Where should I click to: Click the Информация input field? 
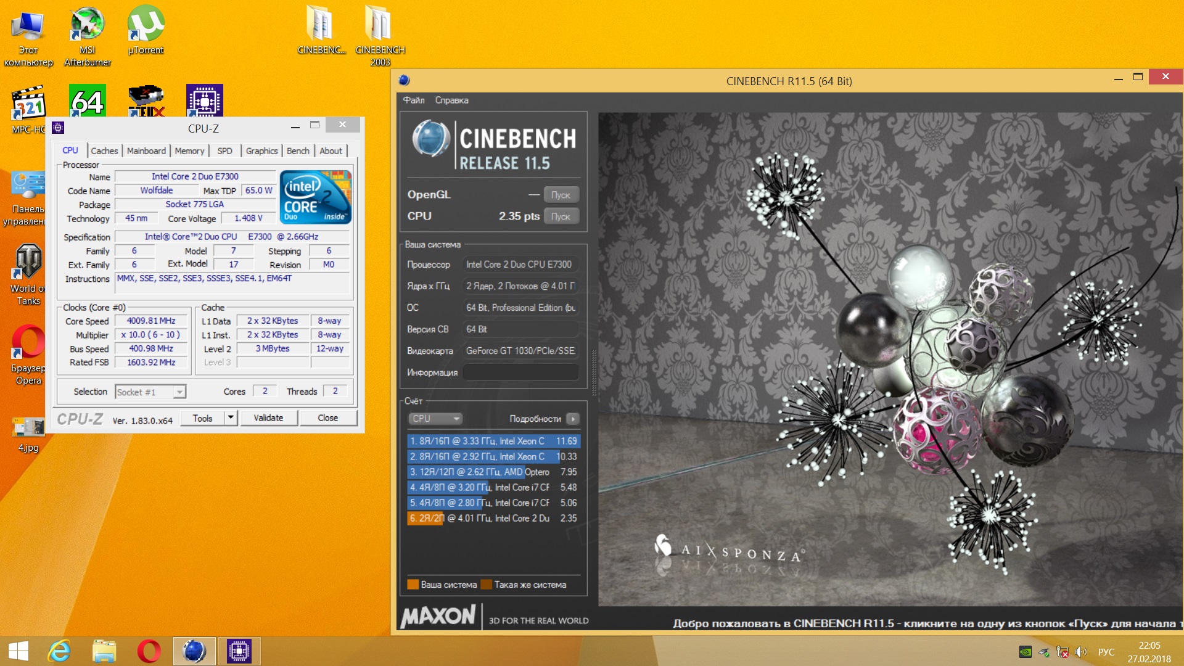click(x=520, y=372)
